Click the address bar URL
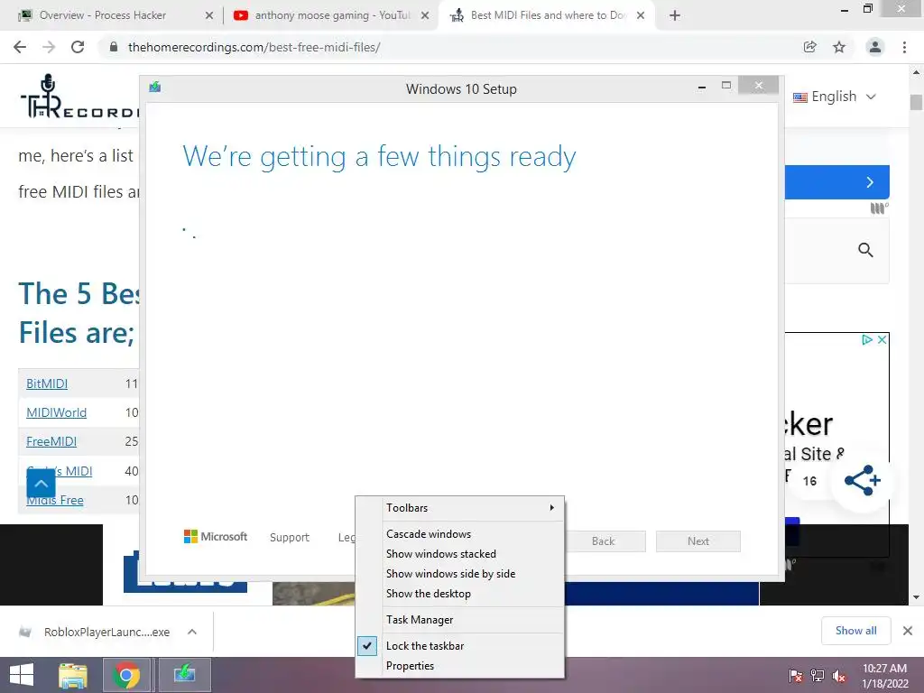Viewport: 924px width, 693px height. click(x=254, y=47)
